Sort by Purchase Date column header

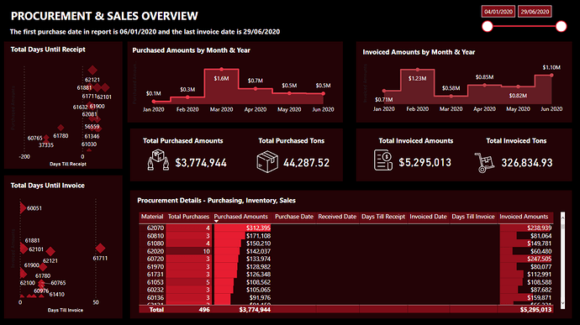coord(294,217)
